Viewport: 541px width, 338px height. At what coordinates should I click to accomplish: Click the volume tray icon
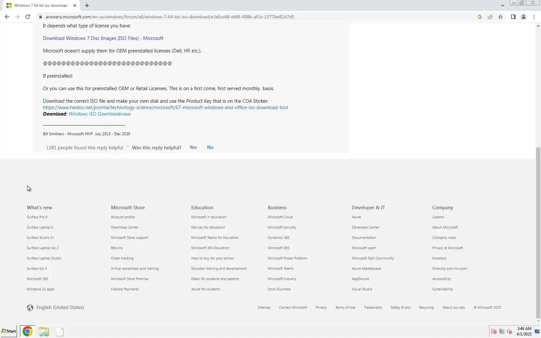[509, 332]
